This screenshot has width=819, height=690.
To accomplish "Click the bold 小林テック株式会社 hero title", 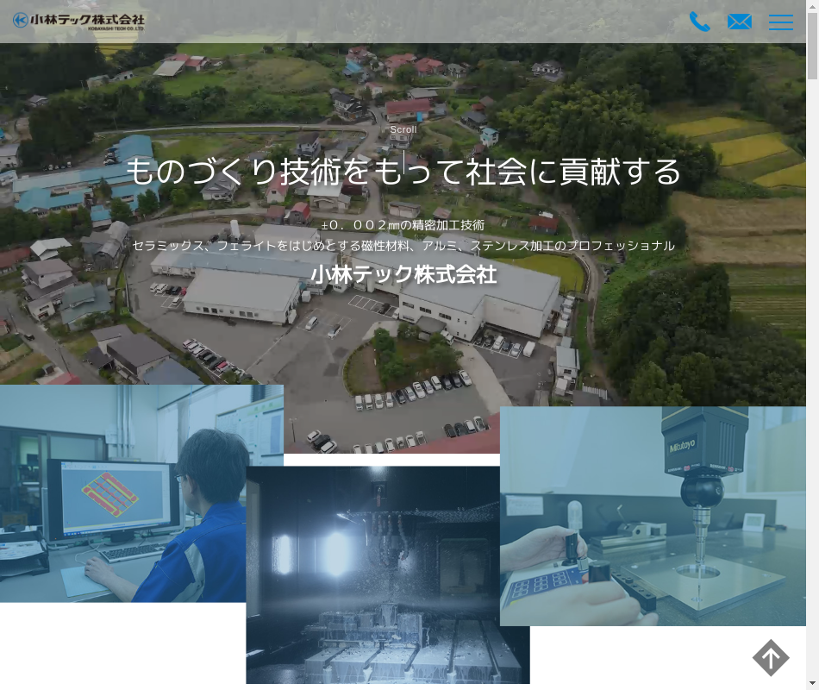I will coord(403,275).
